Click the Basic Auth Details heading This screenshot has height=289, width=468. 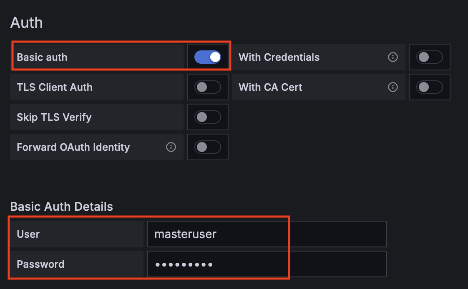(x=61, y=207)
